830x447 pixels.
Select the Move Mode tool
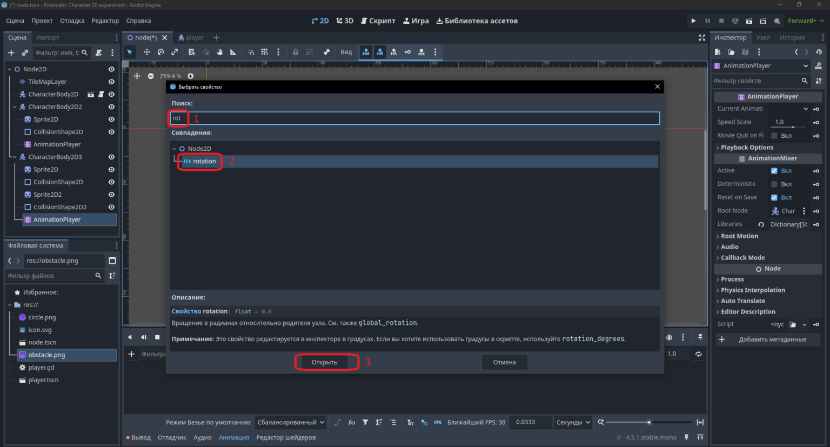coord(146,52)
